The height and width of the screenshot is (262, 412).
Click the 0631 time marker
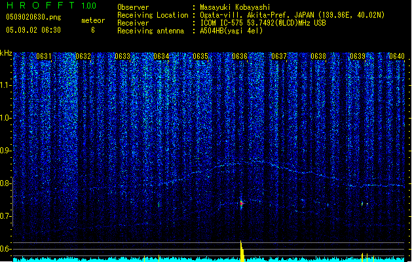pos(44,56)
